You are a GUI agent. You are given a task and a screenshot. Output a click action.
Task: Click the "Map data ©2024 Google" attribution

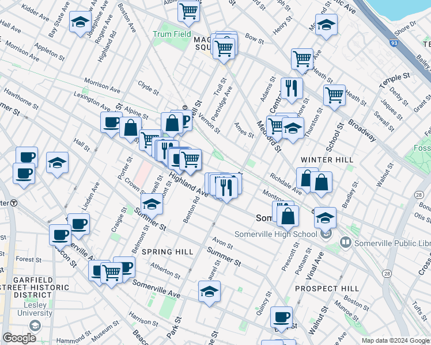tap(395, 340)
